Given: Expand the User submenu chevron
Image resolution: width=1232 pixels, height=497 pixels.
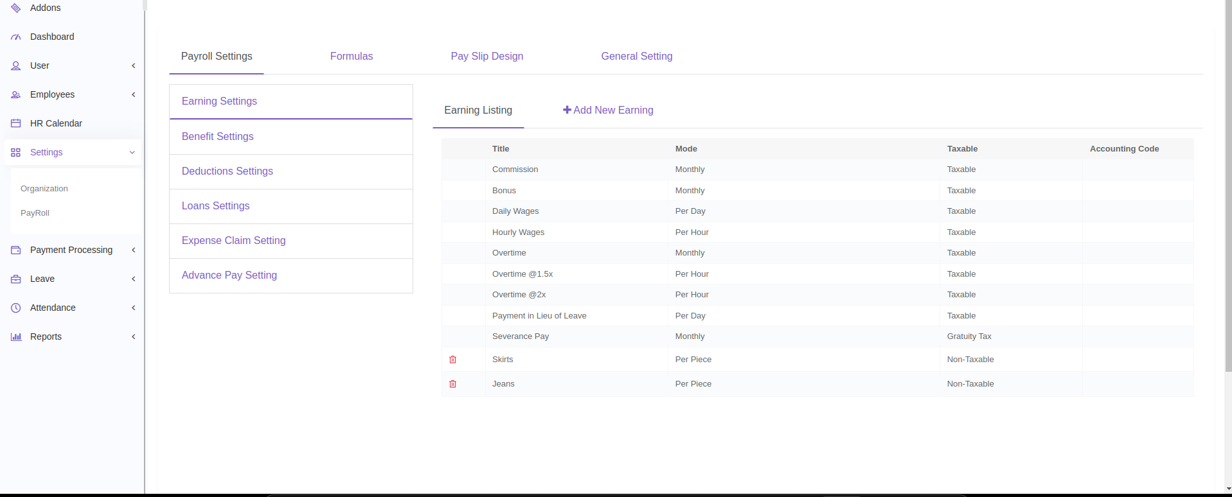Looking at the screenshot, I should click(x=133, y=65).
